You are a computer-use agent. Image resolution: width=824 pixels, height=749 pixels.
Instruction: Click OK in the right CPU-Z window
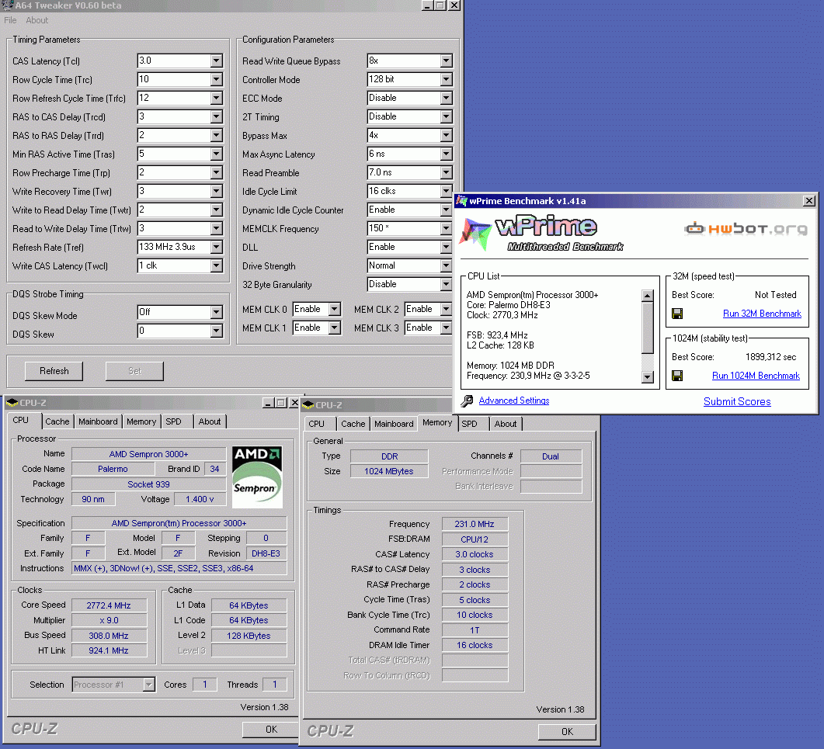[567, 731]
